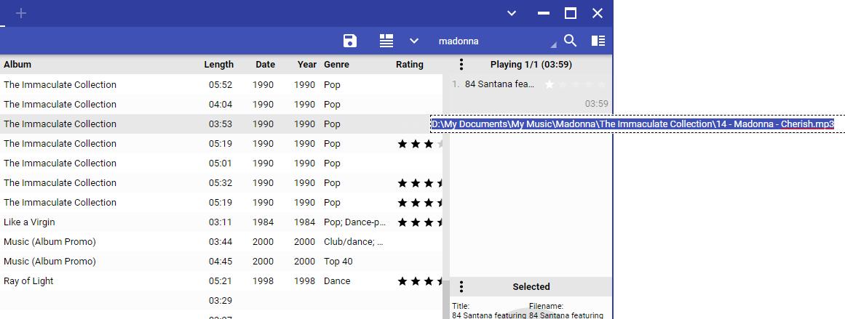Sort tracks by the Length column header
This screenshot has width=845, height=319.
[218, 65]
